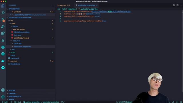The height and width of the screenshot is (103, 183).
Task: Select pom.xml in Open Editors list
Action: 18,12
